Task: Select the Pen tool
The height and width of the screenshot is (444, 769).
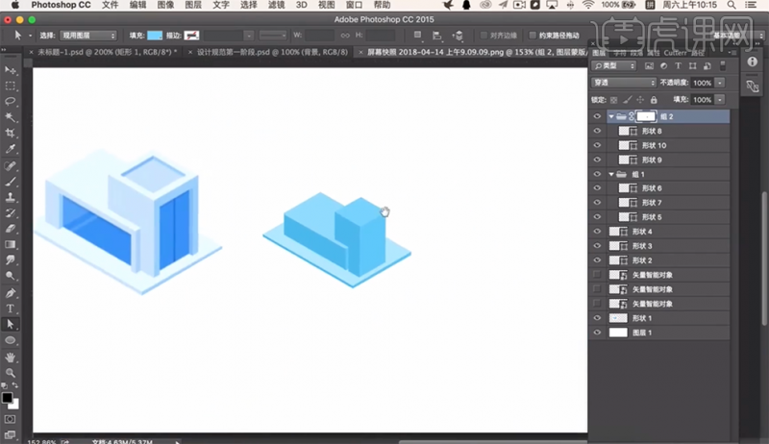Action: (x=11, y=293)
